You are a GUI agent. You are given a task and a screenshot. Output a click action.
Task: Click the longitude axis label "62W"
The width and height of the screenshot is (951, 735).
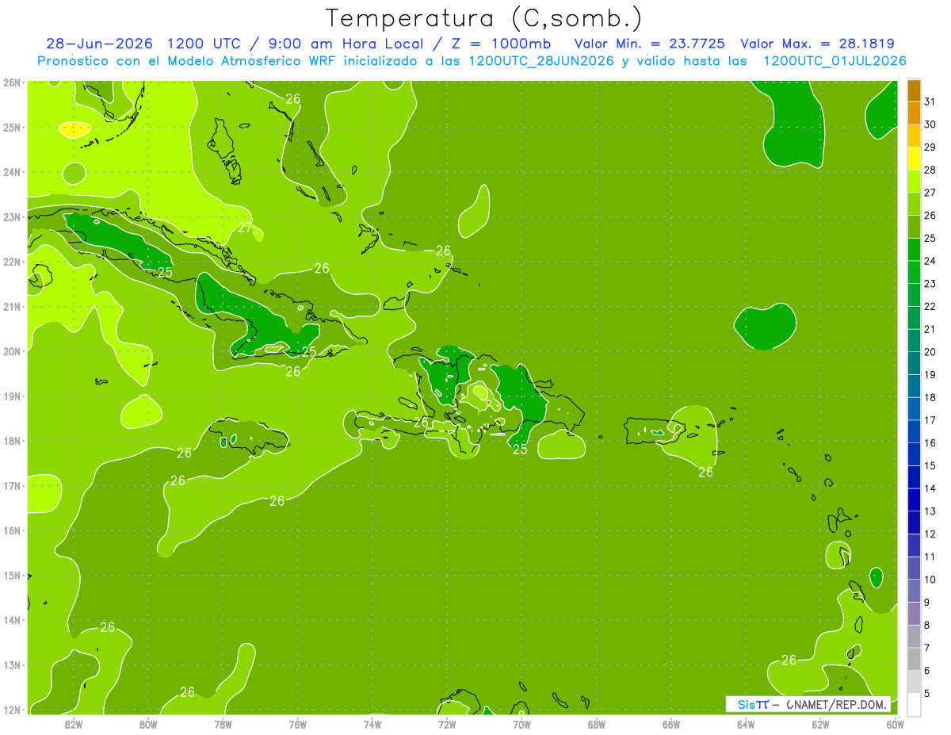tap(820, 724)
